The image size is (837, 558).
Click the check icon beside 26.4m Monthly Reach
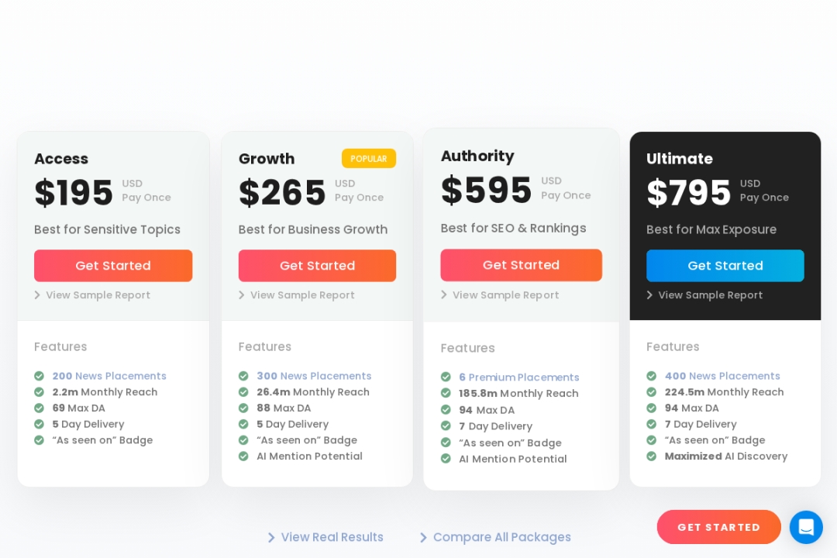click(x=243, y=392)
